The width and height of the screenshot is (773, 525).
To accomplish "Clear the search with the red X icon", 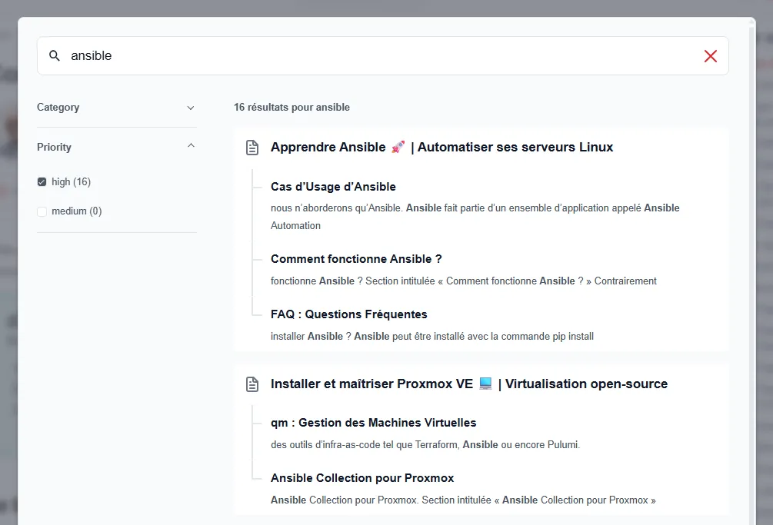I will (x=710, y=55).
